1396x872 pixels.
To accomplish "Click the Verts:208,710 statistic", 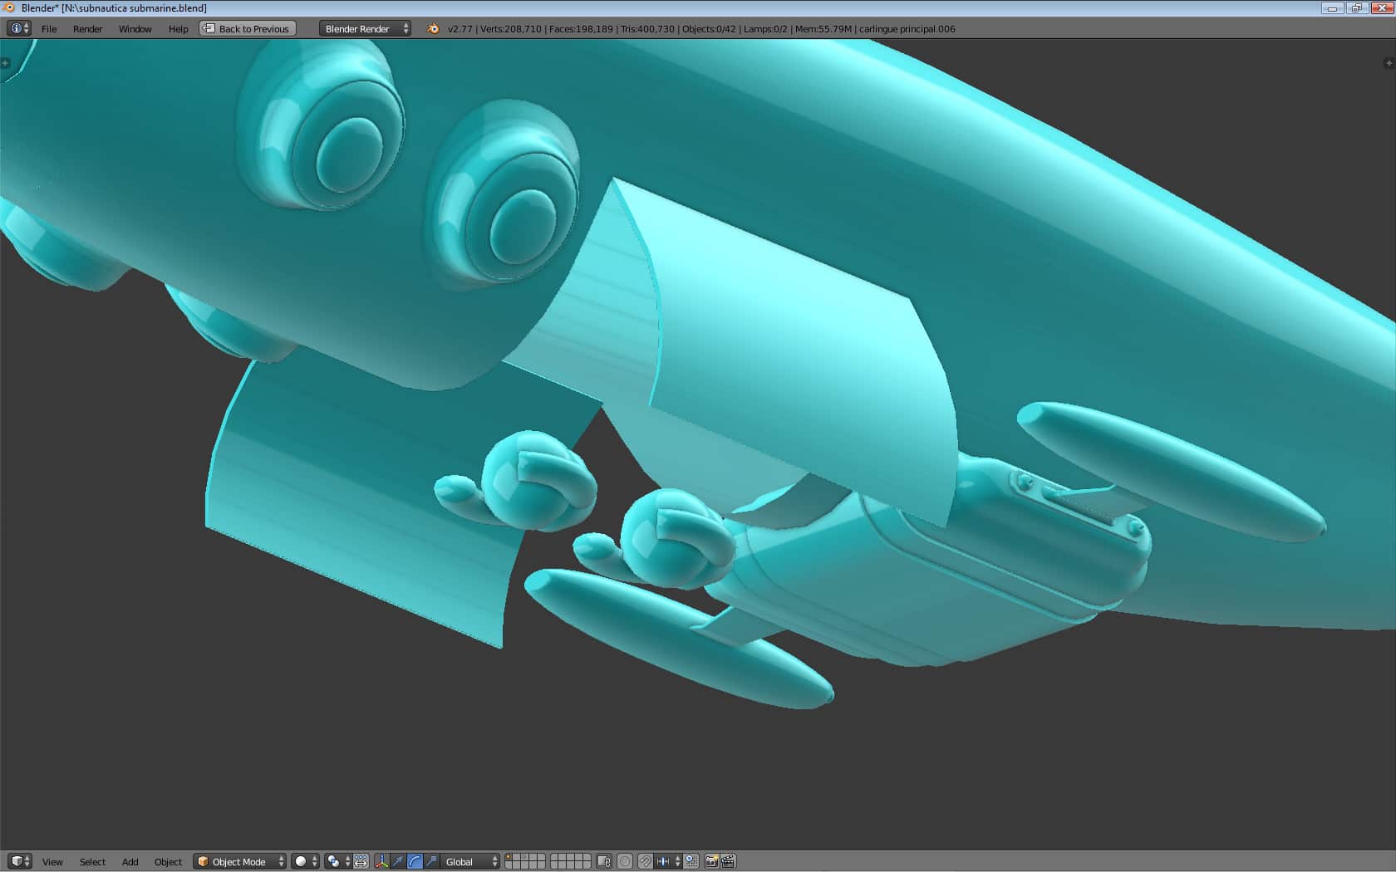I will click(x=510, y=28).
